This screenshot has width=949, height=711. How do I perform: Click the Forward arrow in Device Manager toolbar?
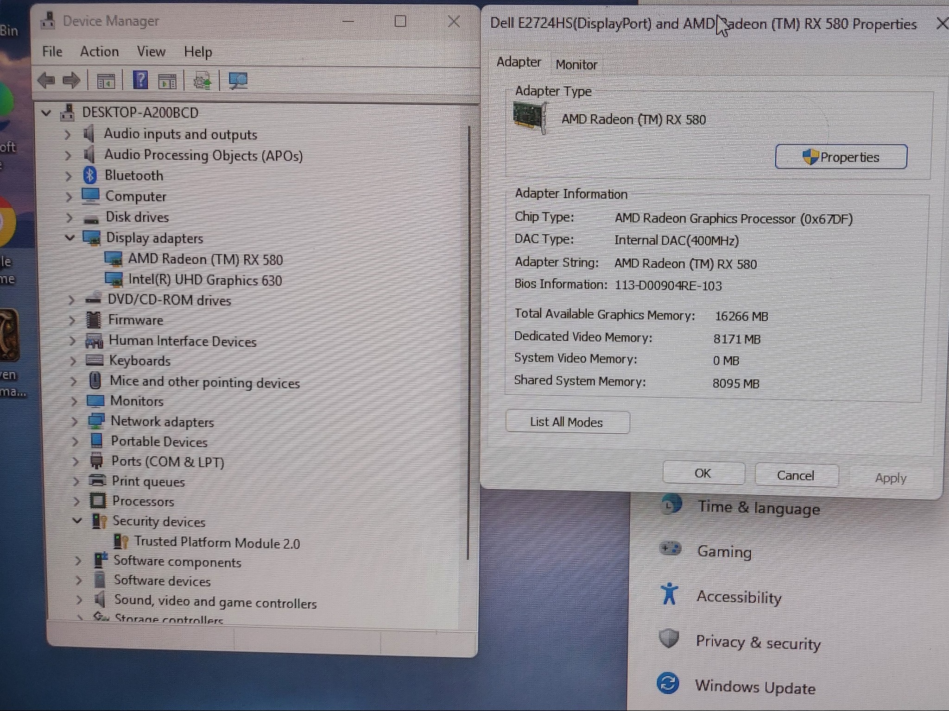pos(71,81)
